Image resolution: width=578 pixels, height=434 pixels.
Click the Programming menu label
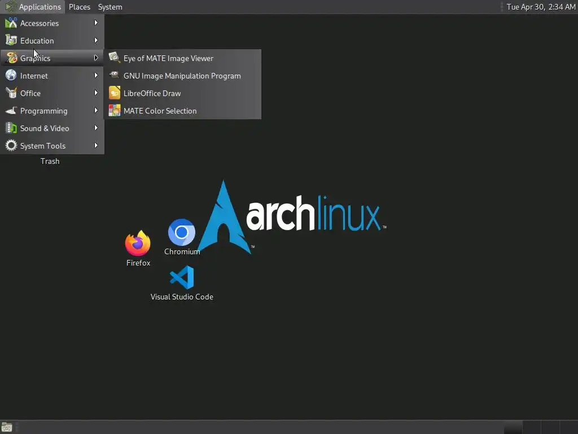tap(44, 111)
